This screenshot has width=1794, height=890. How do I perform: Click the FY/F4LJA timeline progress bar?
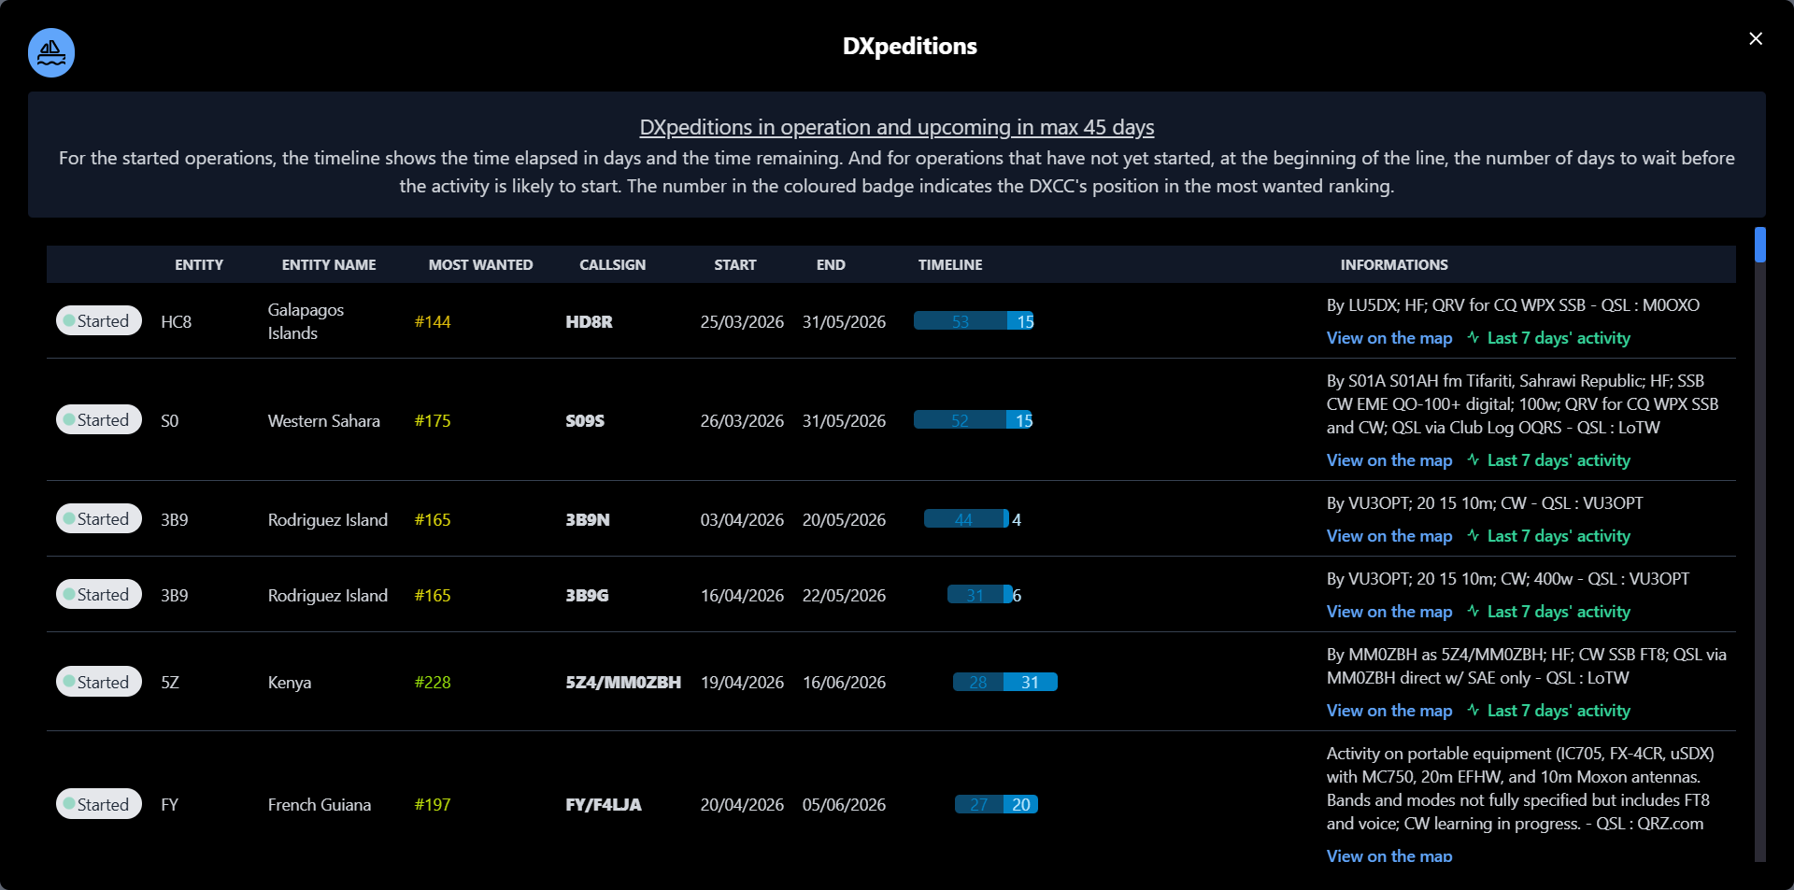pyautogui.click(x=996, y=804)
